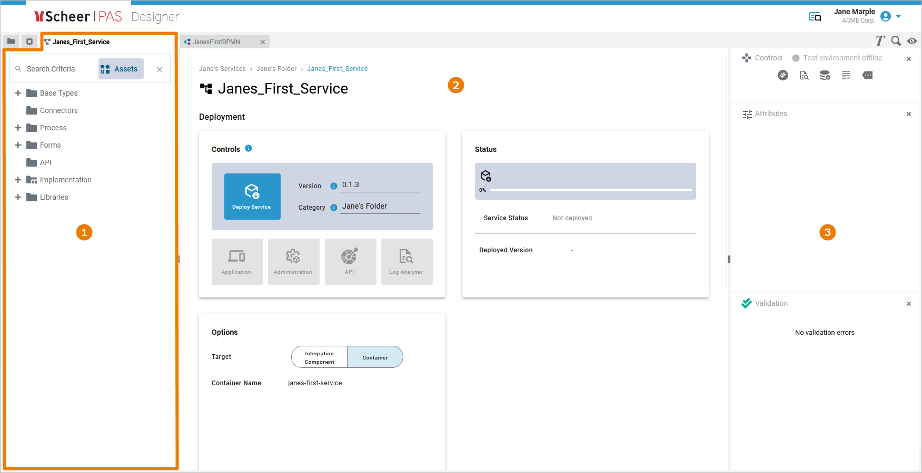Switch to the JanesFirstBPMN tab

(216, 42)
